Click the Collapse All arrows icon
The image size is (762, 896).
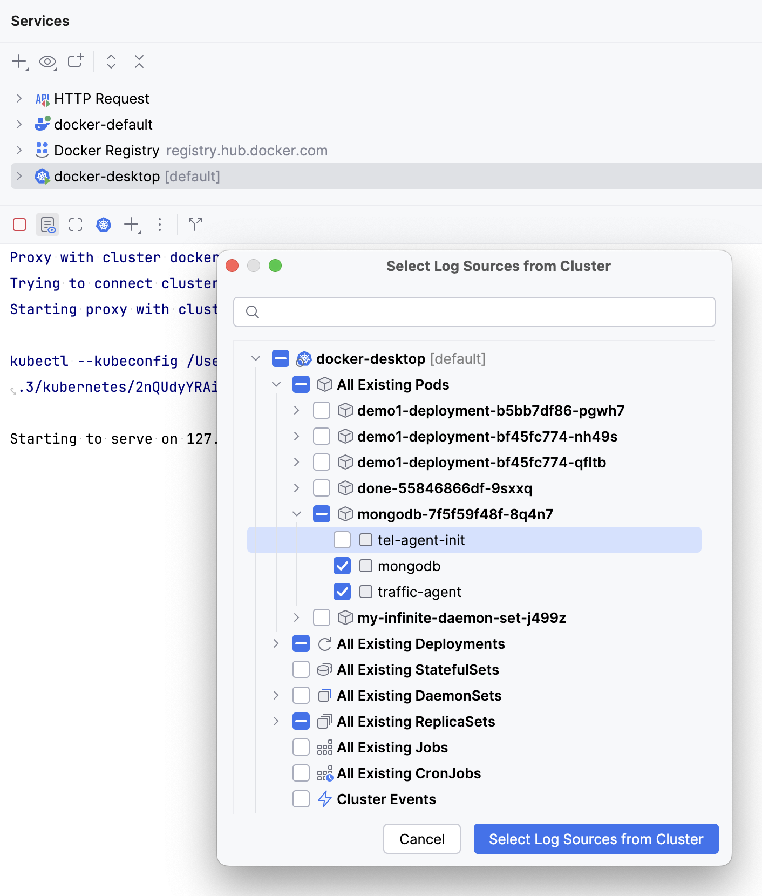[139, 62]
